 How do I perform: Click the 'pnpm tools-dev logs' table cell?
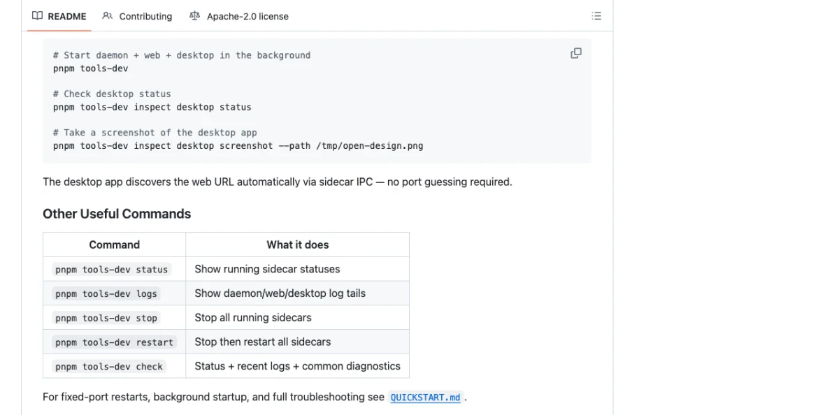tap(115, 293)
